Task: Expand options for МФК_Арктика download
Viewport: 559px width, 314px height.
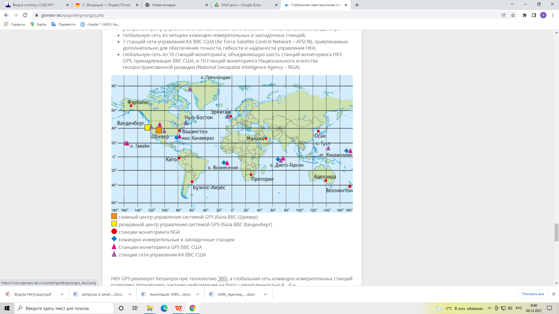Action: (x=266, y=294)
